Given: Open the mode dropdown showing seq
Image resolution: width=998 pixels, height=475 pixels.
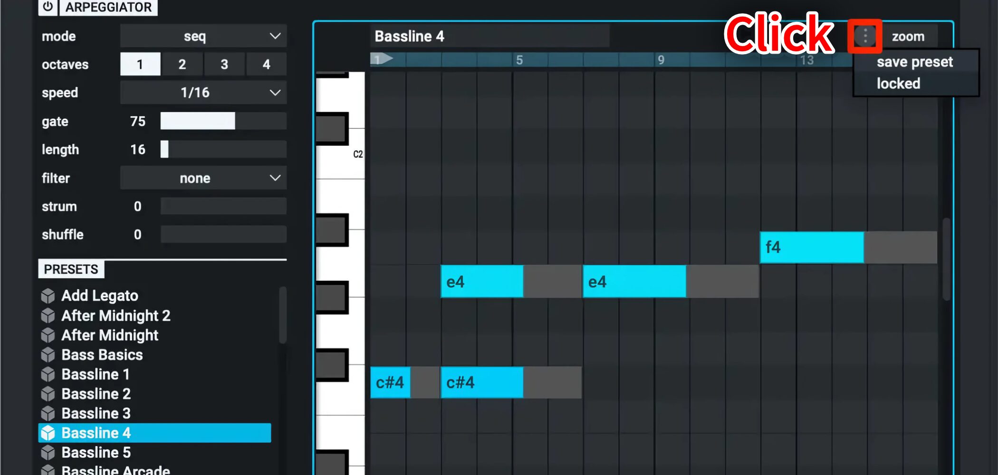Looking at the screenshot, I should (x=203, y=36).
